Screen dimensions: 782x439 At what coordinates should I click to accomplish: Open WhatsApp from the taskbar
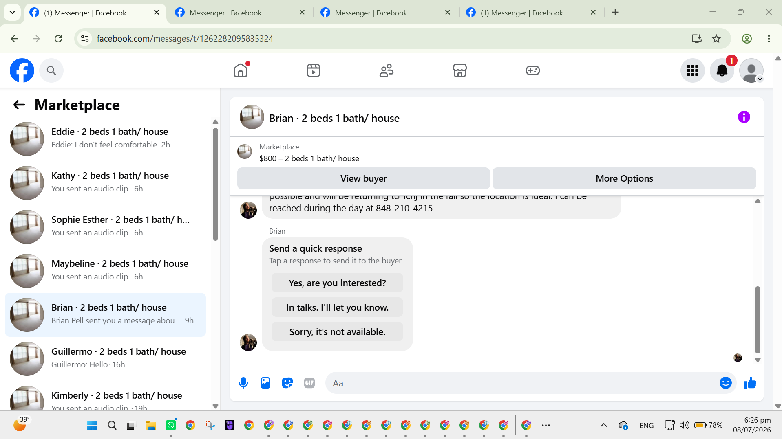pyautogui.click(x=171, y=426)
